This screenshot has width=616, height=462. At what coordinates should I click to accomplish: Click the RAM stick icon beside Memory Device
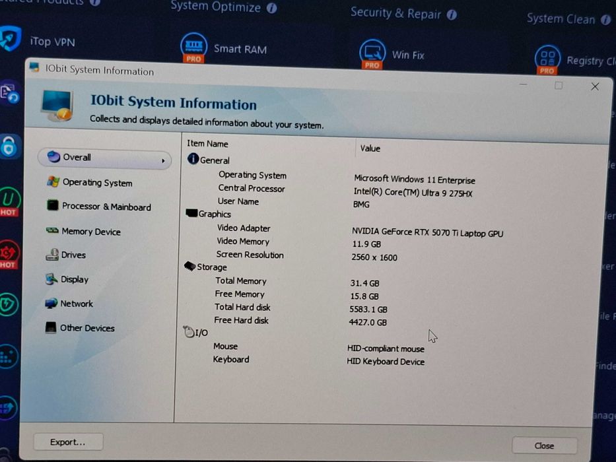(52, 230)
